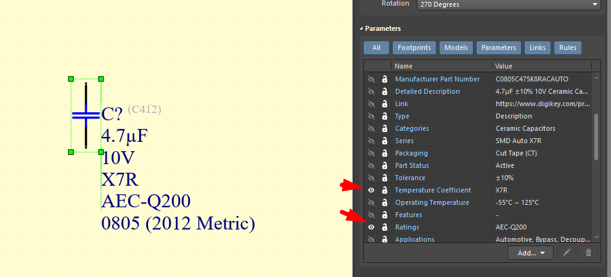Select the SMD Auto X7R value cell
This screenshot has height=277, width=611.
(x=542, y=141)
